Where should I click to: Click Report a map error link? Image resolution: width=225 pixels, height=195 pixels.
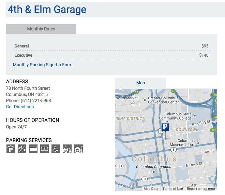click(x=201, y=189)
